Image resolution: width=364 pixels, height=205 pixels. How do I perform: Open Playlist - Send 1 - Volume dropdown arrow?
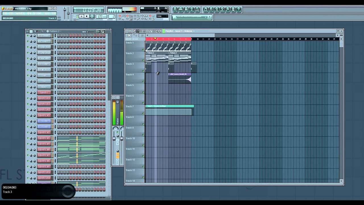click(194, 31)
